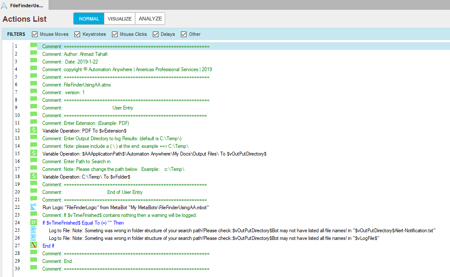
Task: Uncheck the Other filter checkbox
Action: [x=184, y=34]
